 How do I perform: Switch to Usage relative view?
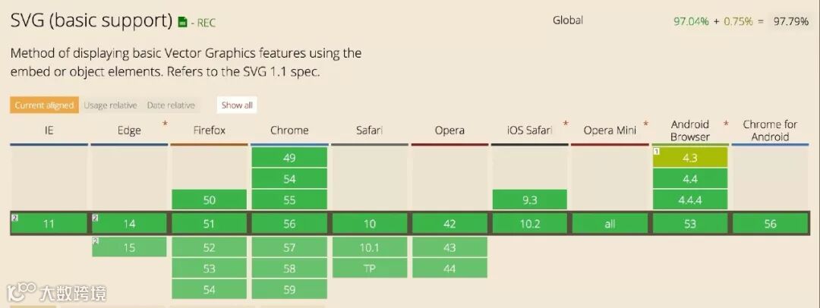click(111, 105)
